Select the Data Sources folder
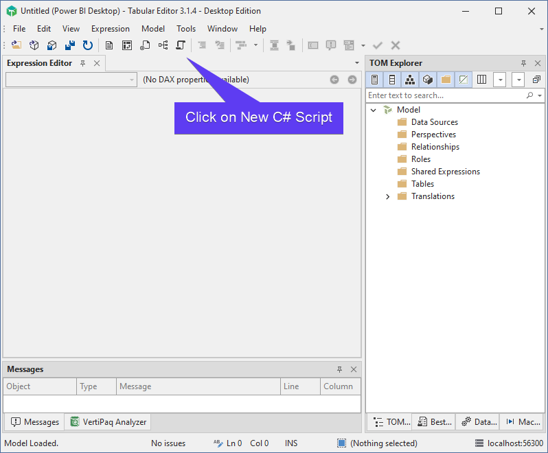Image resolution: width=548 pixels, height=453 pixels. click(435, 122)
